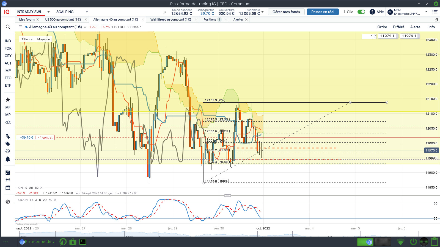
Task: Open the calendar icon in left sidebar
Action: [8, 188]
